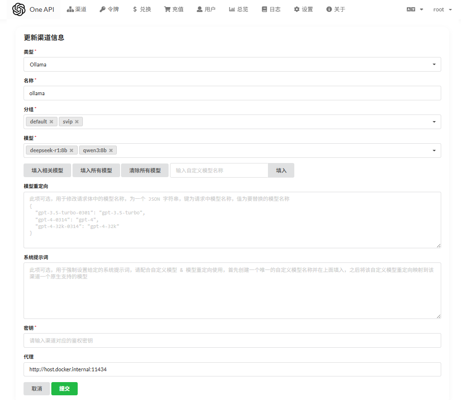461x400 pixels.
Task: Click the green 提交 submit button
Action: coord(65,389)
